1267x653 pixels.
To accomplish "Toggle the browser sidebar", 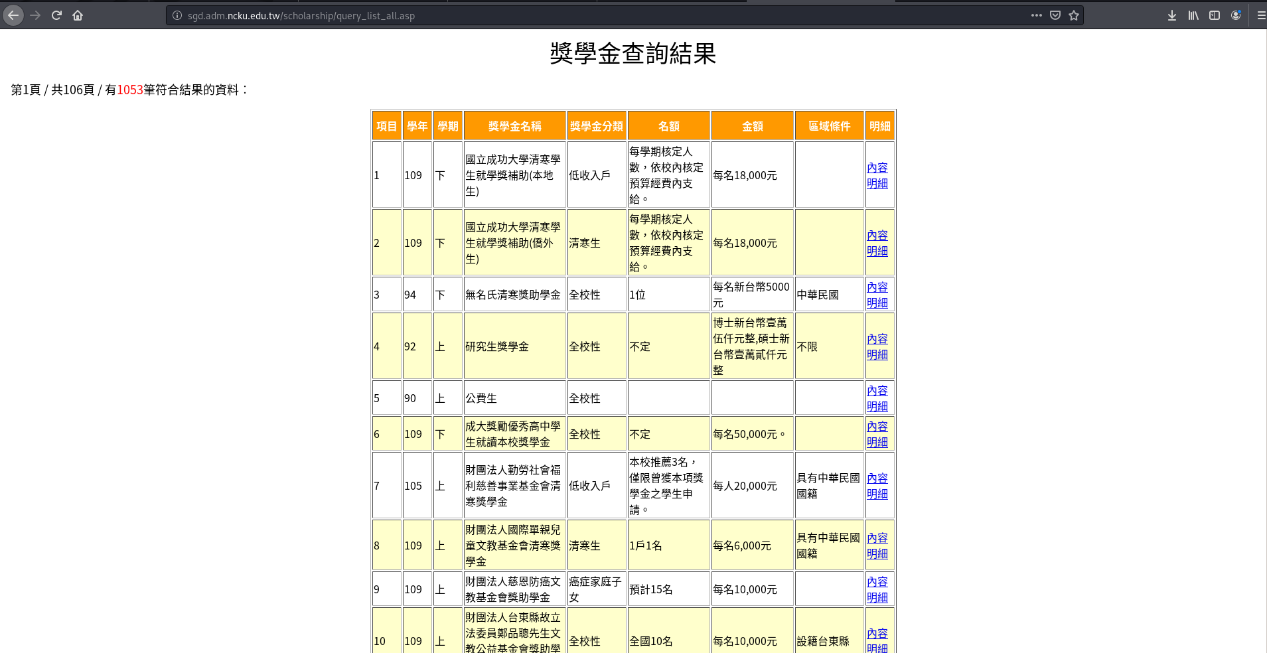I will 1215,15.
